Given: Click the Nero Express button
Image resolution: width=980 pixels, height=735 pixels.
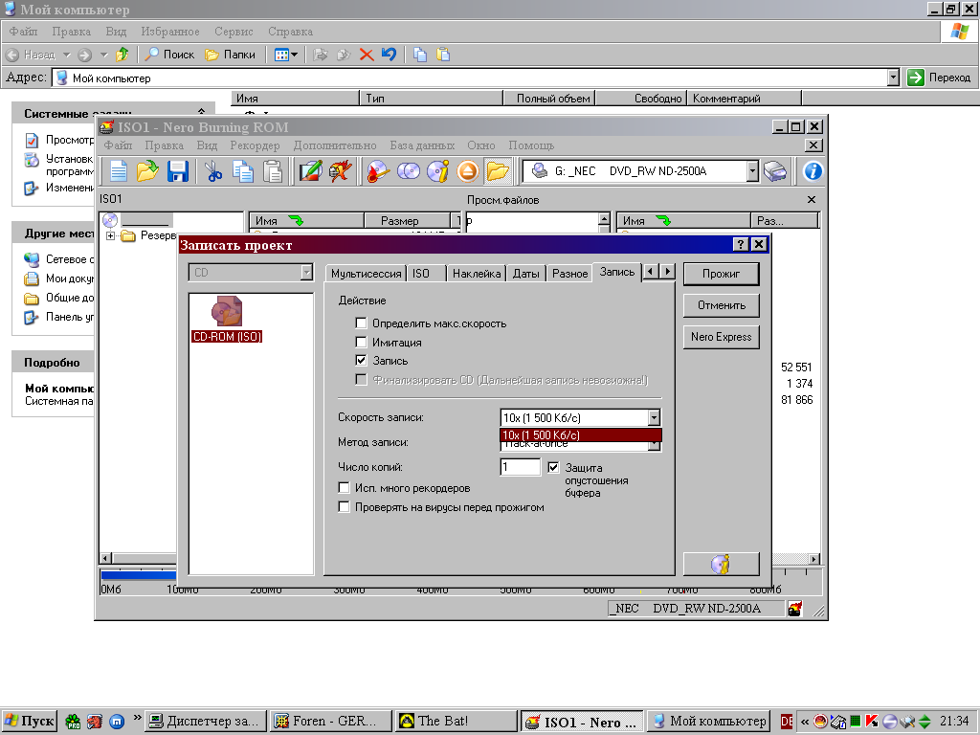Looking at the screenshot, I should pos(722,337).
